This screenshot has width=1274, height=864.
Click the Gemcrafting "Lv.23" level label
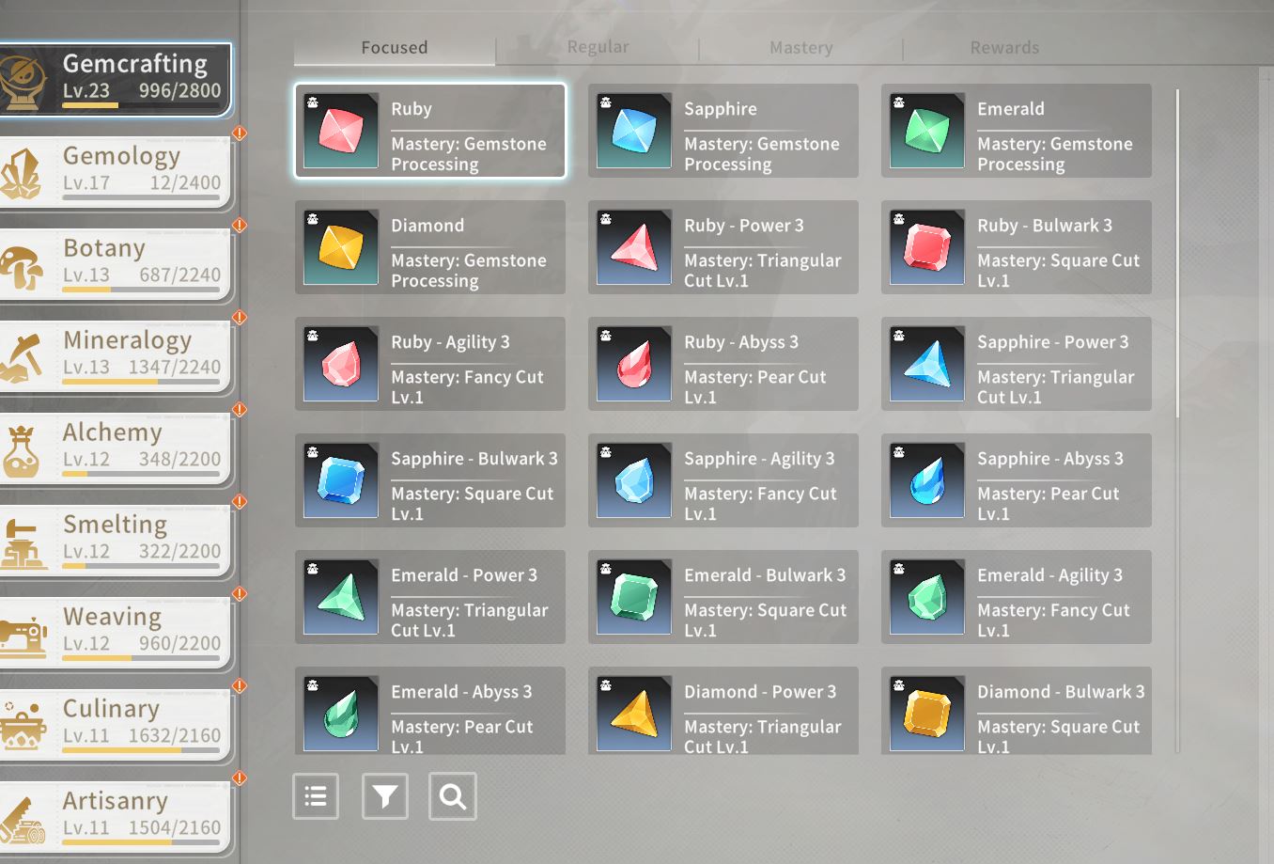pyautogui.click(x=86, y=91)
